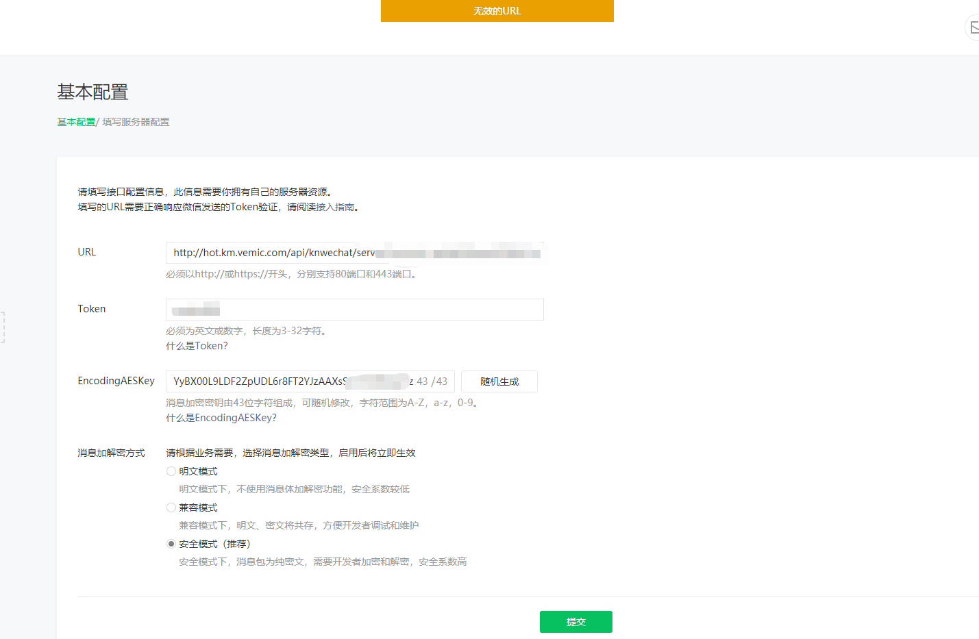Click the 无效的URL orange notification banner

coord(497,11)
